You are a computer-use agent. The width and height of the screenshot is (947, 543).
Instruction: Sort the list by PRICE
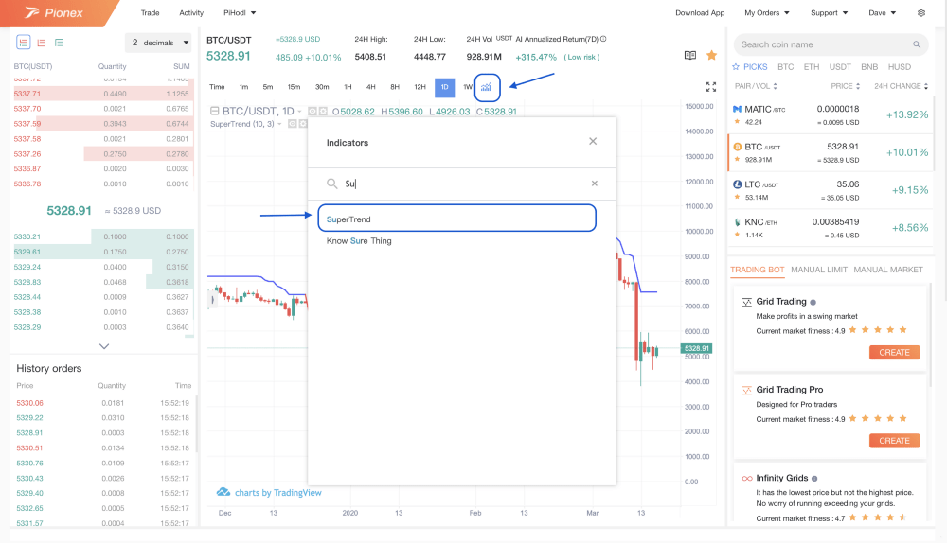point(845,86)
